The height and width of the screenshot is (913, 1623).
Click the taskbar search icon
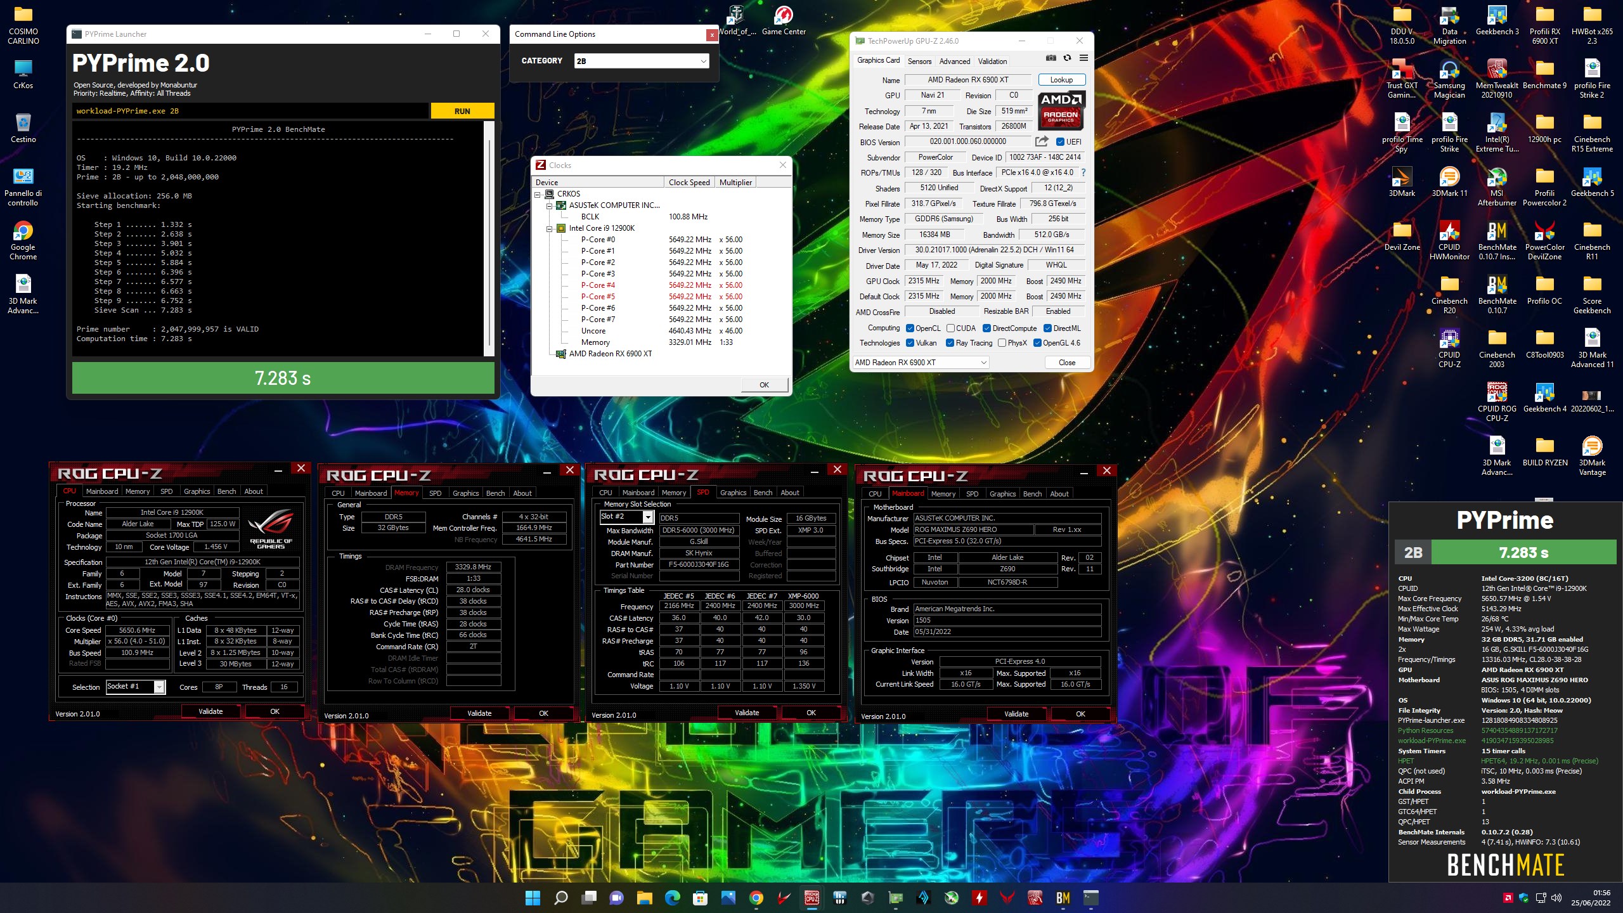pos(560,898)
